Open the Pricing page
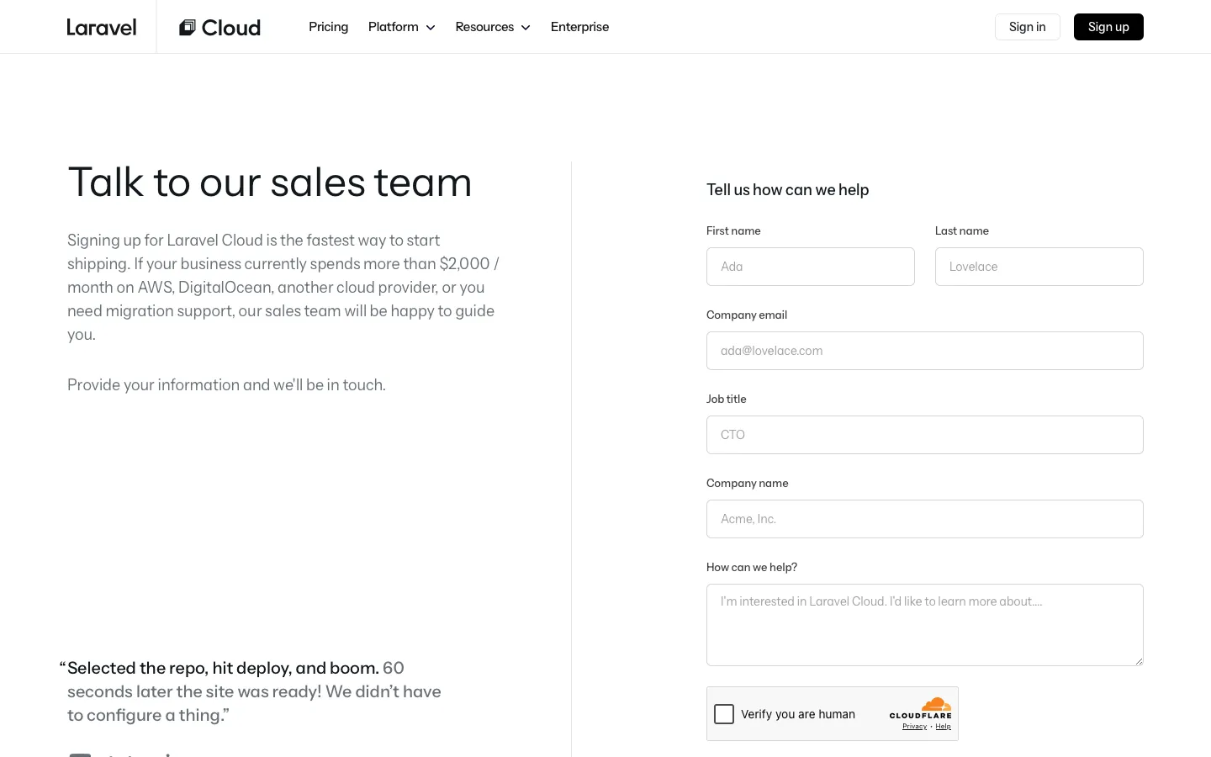The width and height of the screenshot is (1211, 757). click(328, 27)
